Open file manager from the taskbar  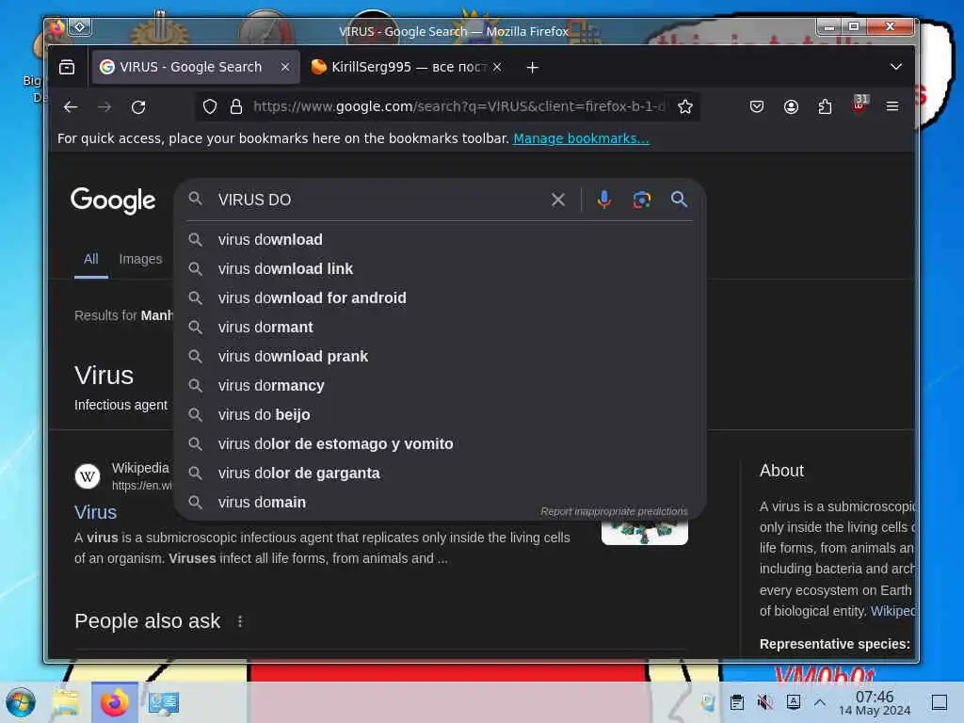click(66, 702)
